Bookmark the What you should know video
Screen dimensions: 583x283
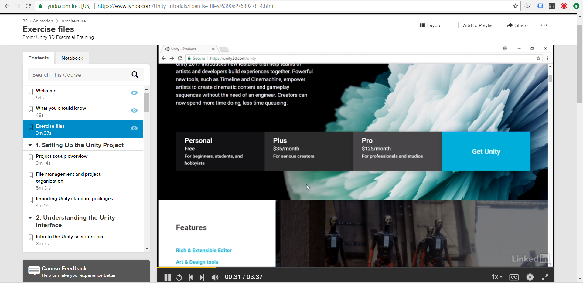31,109
